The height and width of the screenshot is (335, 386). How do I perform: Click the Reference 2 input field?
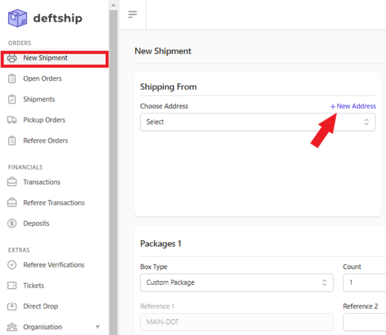click(x=364, y=322)
